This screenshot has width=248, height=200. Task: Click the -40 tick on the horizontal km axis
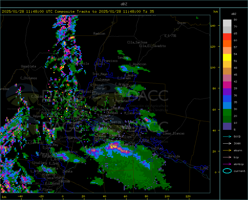coord(20,196)
